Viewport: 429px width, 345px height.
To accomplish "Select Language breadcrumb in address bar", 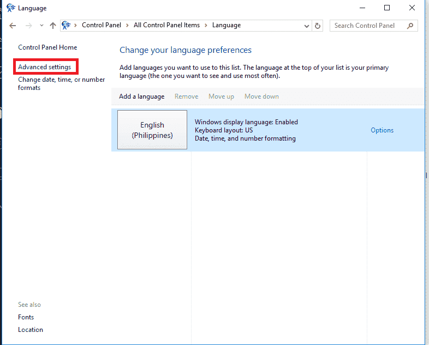I will (227, 25).
